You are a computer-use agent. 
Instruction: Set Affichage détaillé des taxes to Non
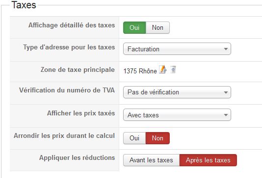(x=157, y=28)
